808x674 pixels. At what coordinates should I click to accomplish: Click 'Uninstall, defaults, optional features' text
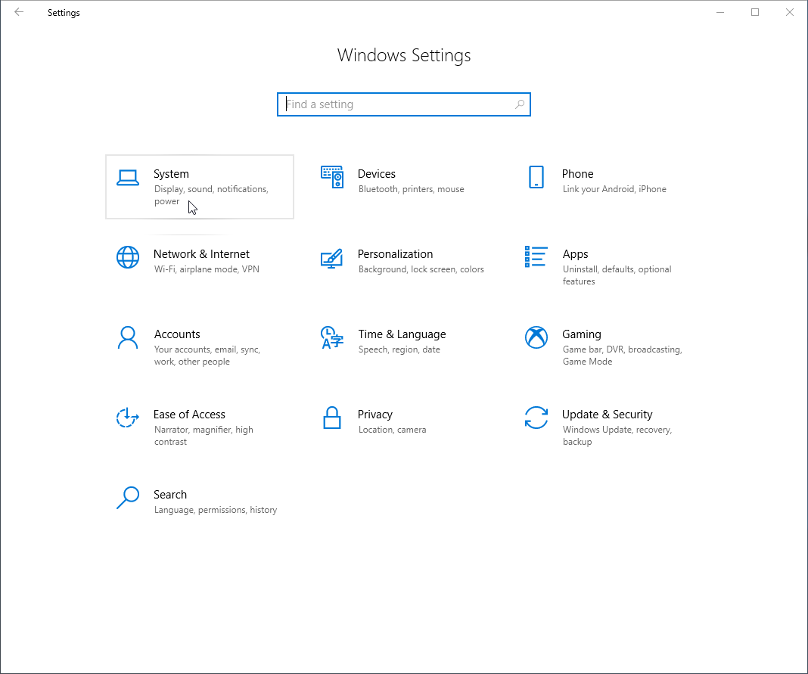tap(617, 275)
